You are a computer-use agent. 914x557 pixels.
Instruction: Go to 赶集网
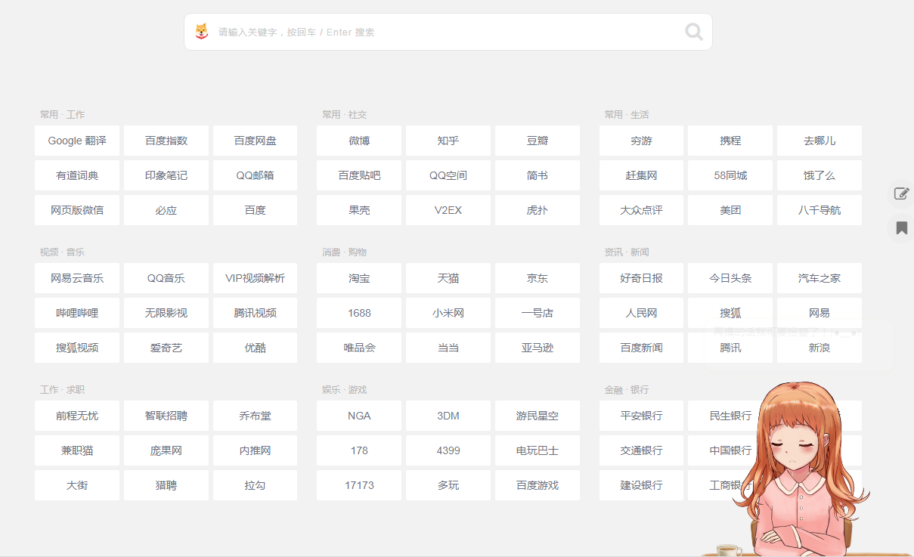coord(641,175)
